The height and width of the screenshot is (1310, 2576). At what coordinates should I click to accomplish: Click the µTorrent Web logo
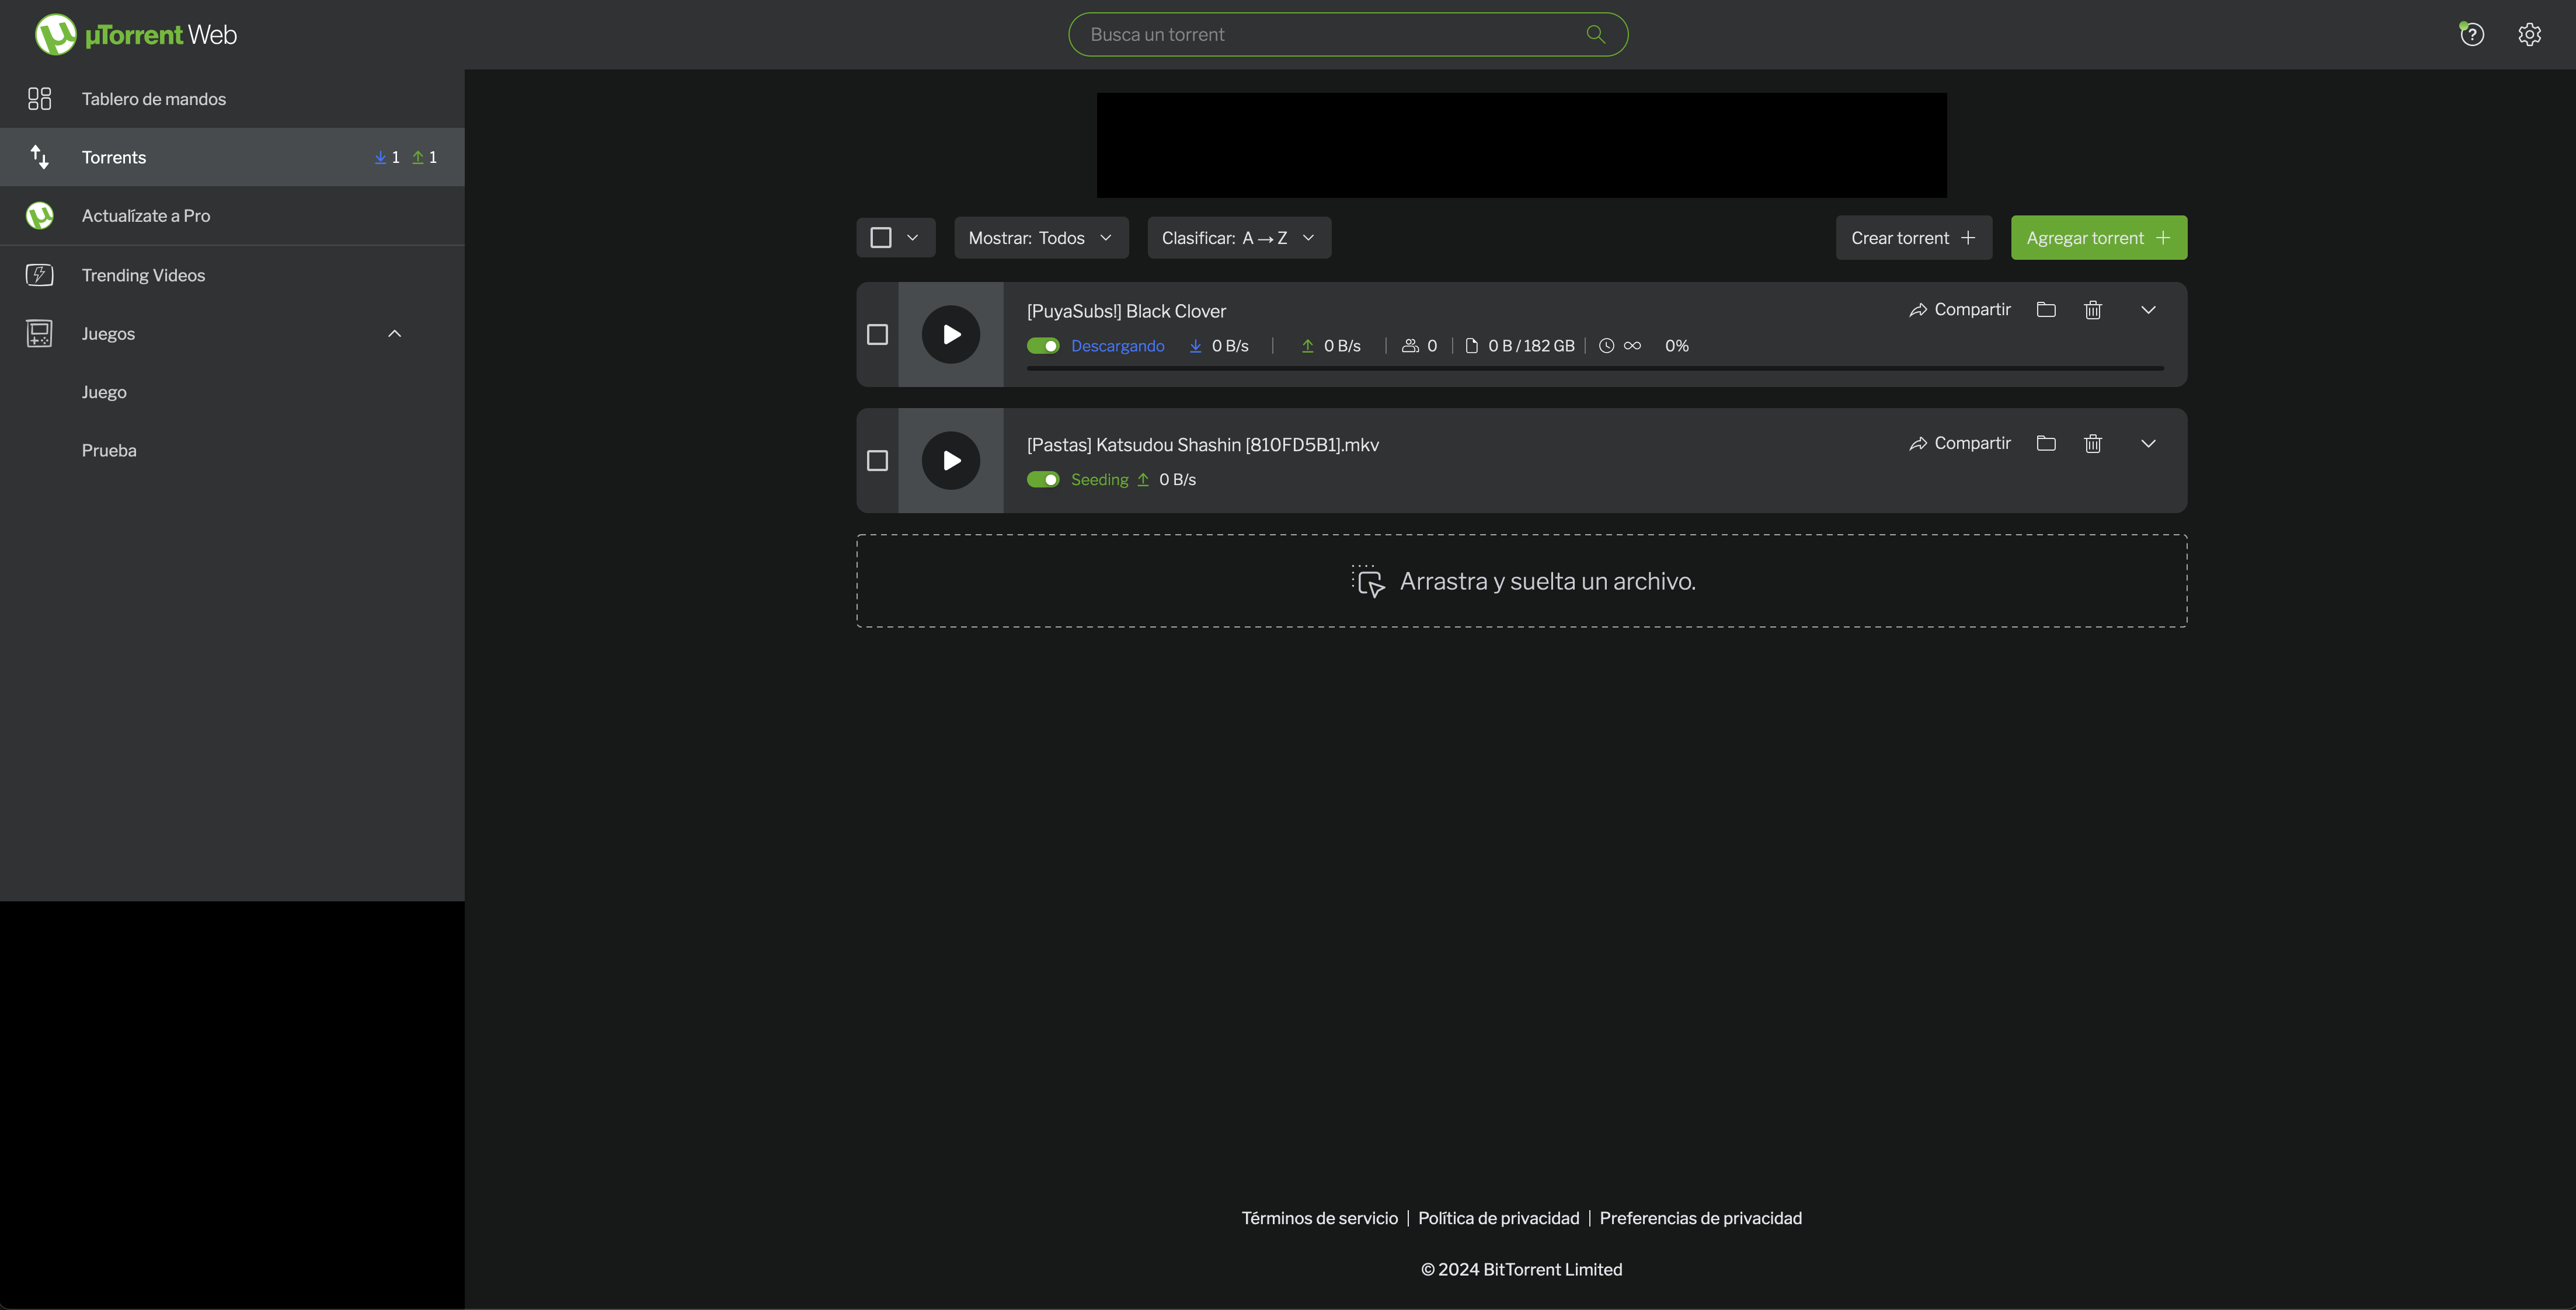[136, 35]
